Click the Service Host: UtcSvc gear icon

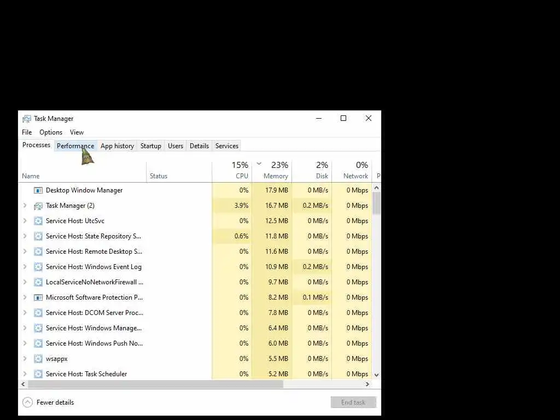point(38,221)
